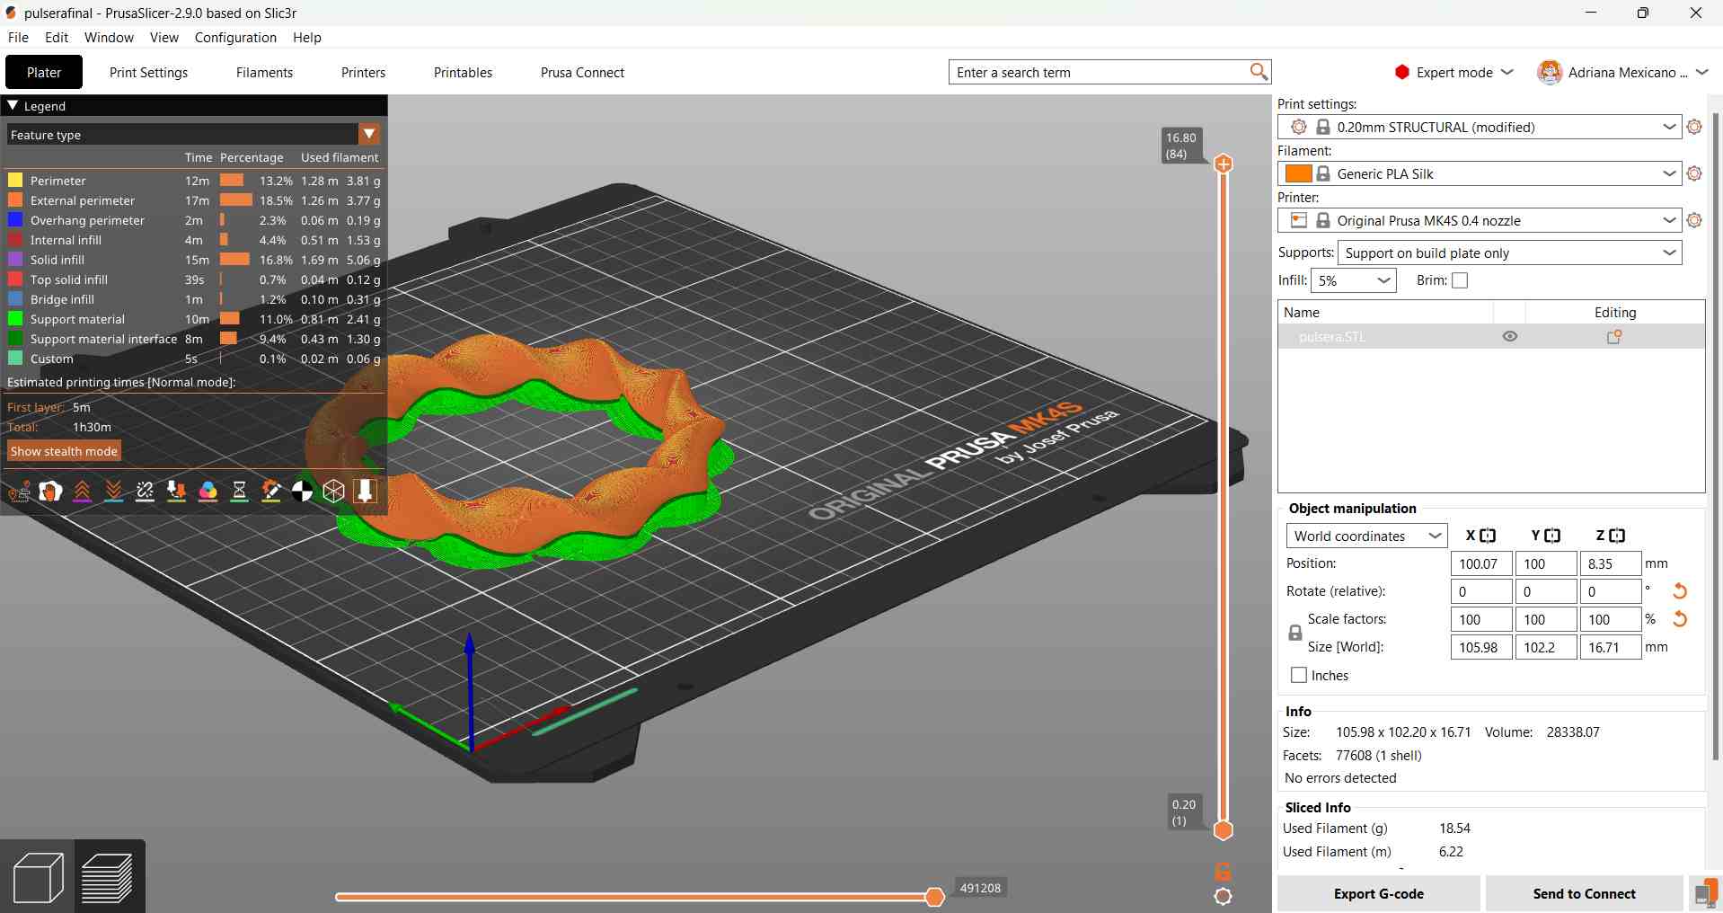This screenshot has width=1723, height=913.
Task: Enable the Brim checkbox
Action: (x=1460, y=280)
